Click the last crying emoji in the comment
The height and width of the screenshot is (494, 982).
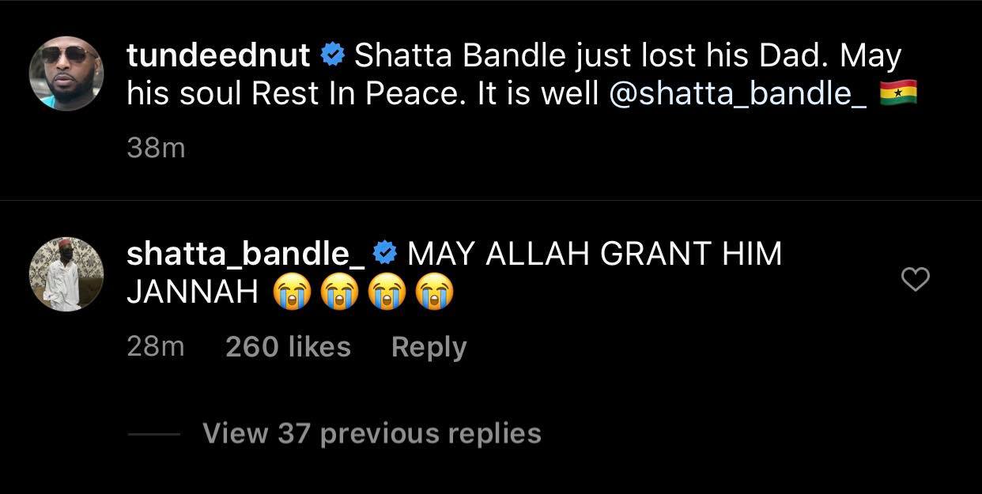(434, 291)
